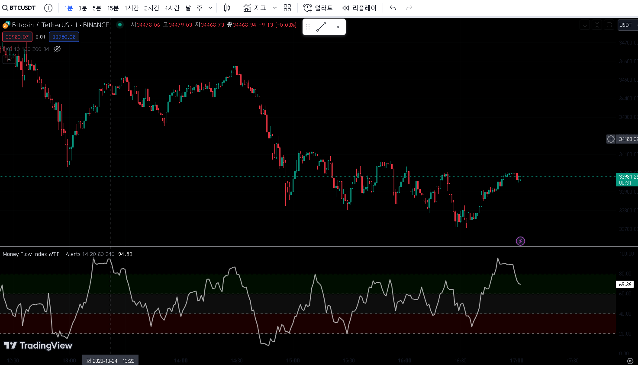
Task: Open the 지표 indicators button
Action: [x=255, y=8]
